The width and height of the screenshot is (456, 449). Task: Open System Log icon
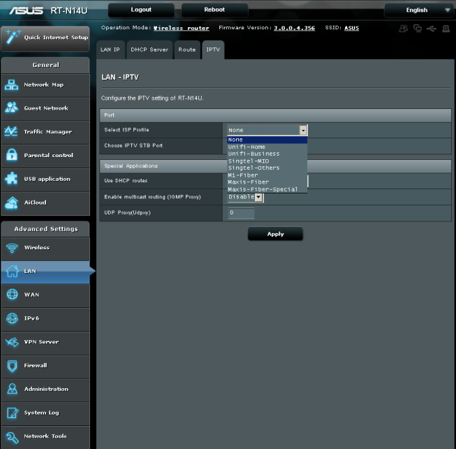pyautogui.click(x=12, y=413)
